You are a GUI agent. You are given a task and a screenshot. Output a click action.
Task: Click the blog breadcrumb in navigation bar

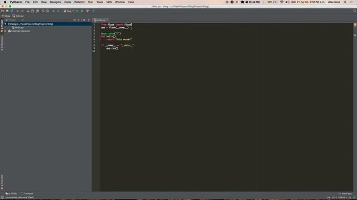(6, 16)
